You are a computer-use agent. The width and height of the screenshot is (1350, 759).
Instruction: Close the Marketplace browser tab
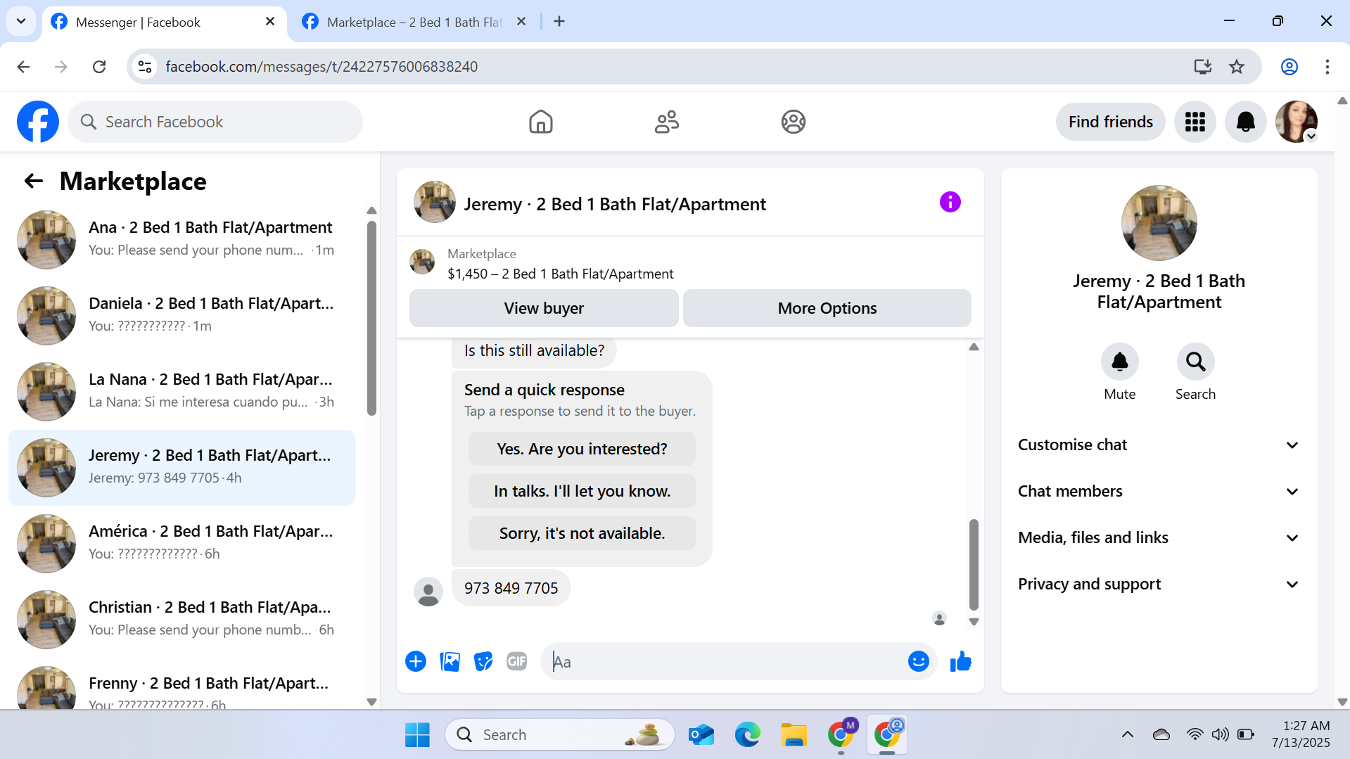(521, 21)
